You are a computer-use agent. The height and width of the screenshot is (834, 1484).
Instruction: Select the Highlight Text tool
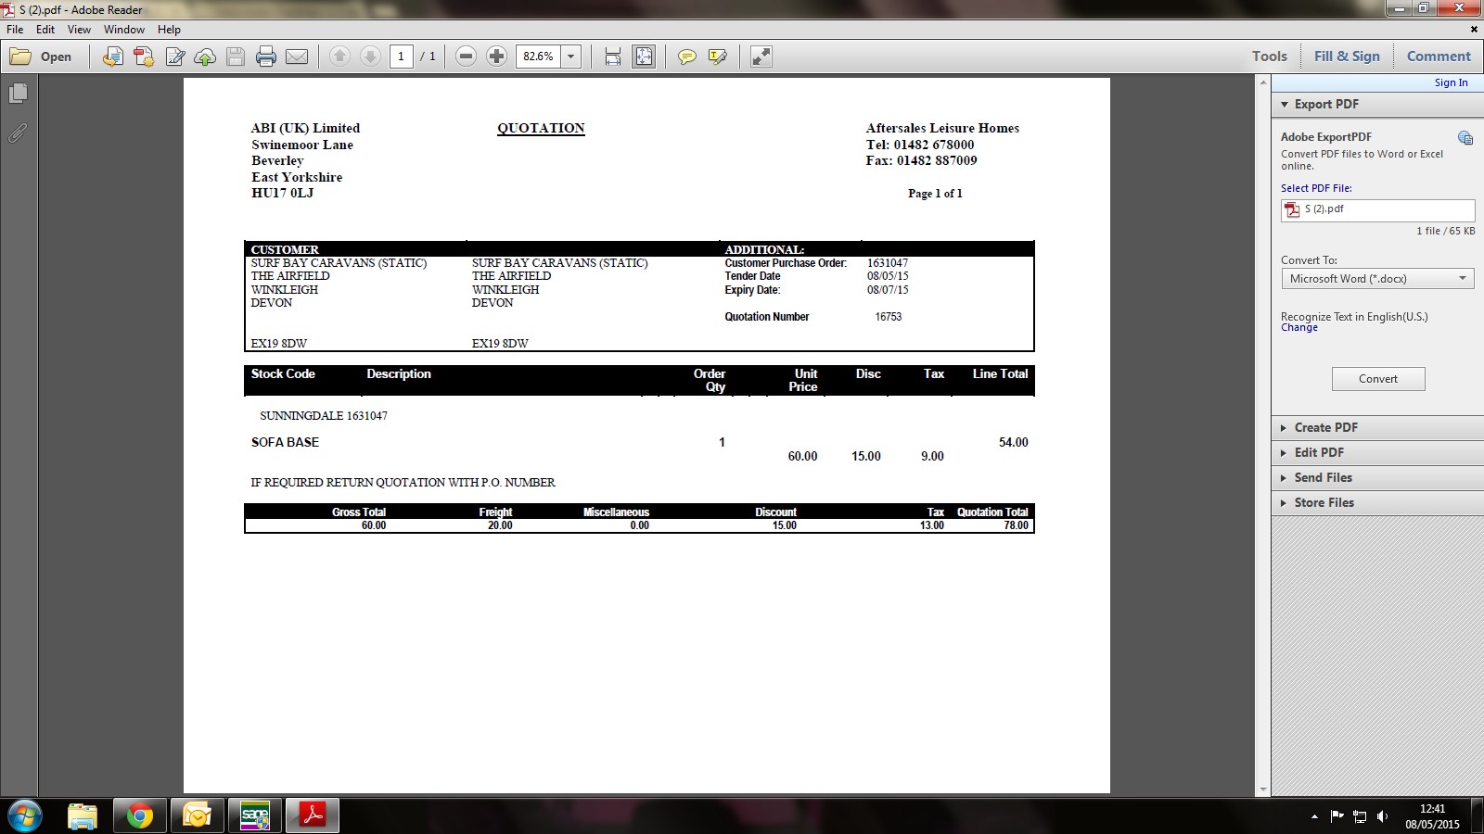tap(718, 57)
